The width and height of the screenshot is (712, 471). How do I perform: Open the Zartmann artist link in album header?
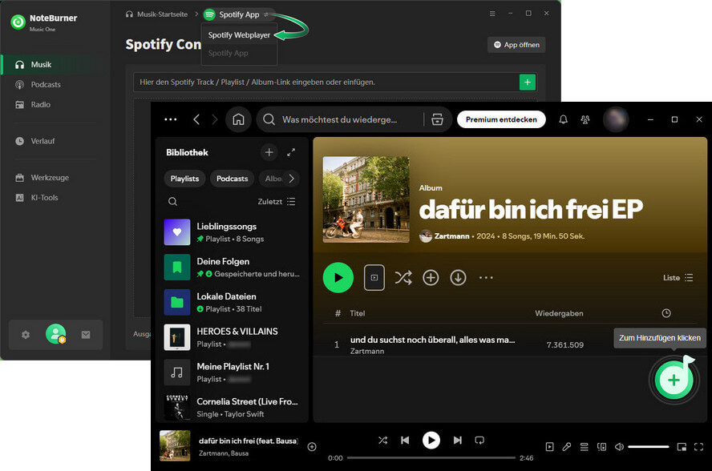(x=451, y=236)
